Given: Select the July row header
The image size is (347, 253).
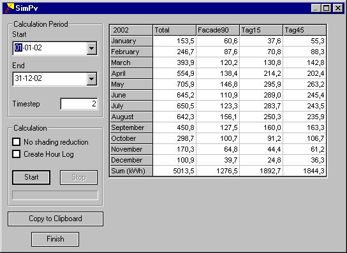Looking at the screenshot, I should tap(131, 106).
